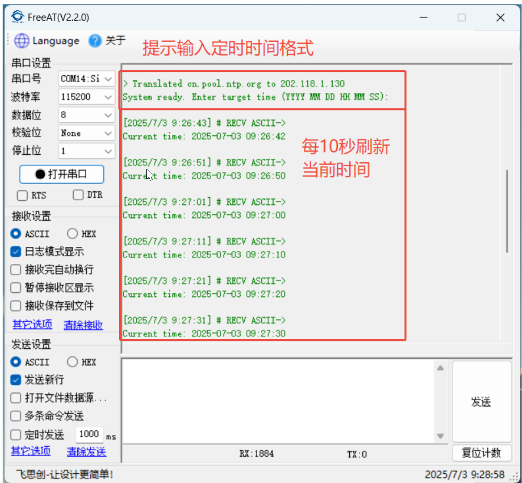Viewport: 522px width, 483px height.
Task: Open the 波特率 115200 dropdown
Action: tap(108, 97)
